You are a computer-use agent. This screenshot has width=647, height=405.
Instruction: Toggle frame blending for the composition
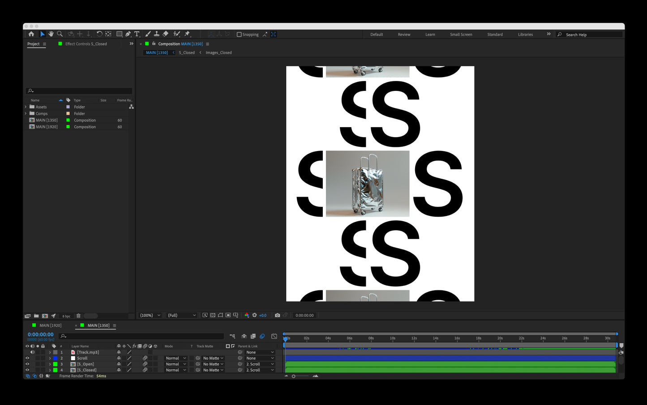point(253,336)
